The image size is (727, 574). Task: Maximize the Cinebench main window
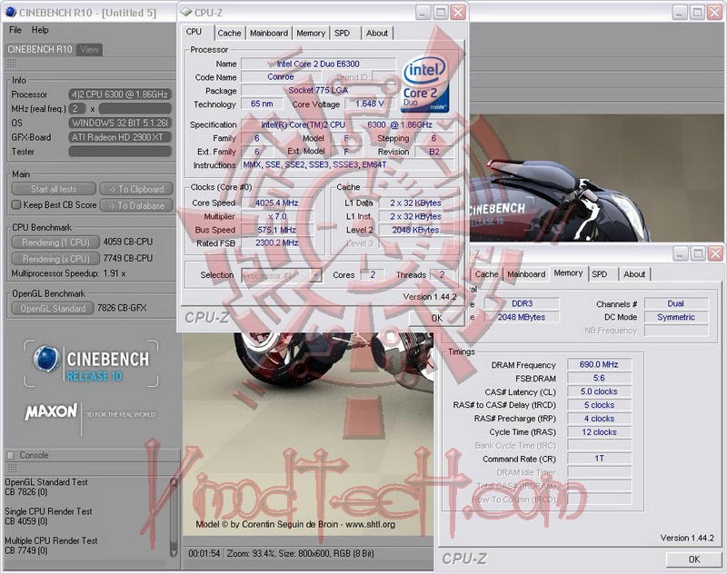[697, 13]
